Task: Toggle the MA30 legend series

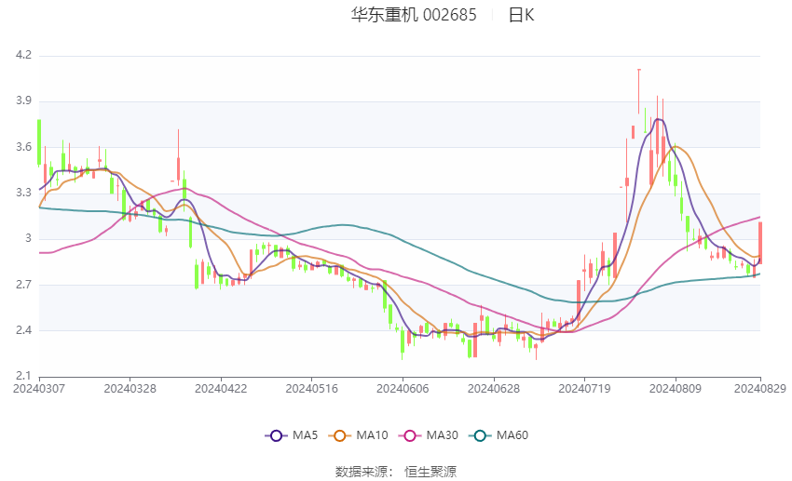Action: coord(429,435)
